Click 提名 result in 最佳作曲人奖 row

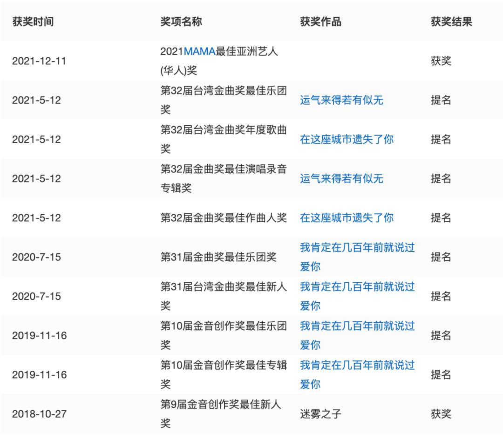441,218
